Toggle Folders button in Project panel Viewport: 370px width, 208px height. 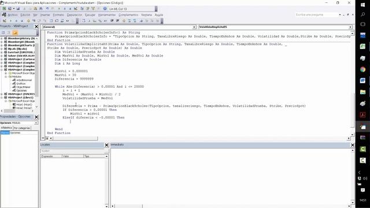pyautogui.click(x=15, y=32)
